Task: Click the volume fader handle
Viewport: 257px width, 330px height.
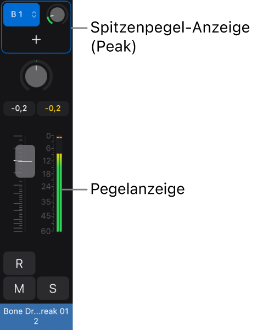Action: pyautogui.click(x=25, y=161)
